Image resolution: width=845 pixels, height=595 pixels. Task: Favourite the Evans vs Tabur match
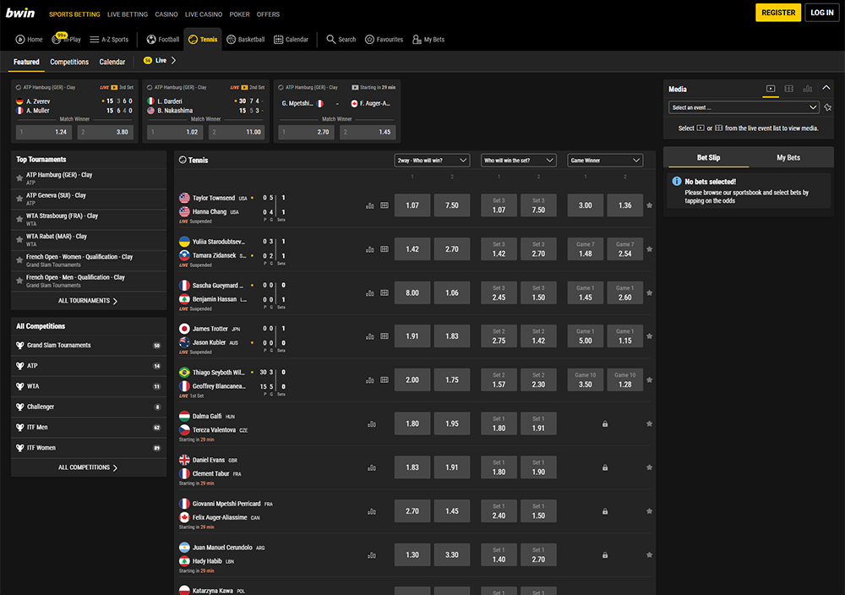[x=649, y=467]
